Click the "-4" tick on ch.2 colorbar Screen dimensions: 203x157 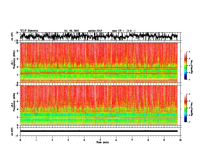pos(189,101)
